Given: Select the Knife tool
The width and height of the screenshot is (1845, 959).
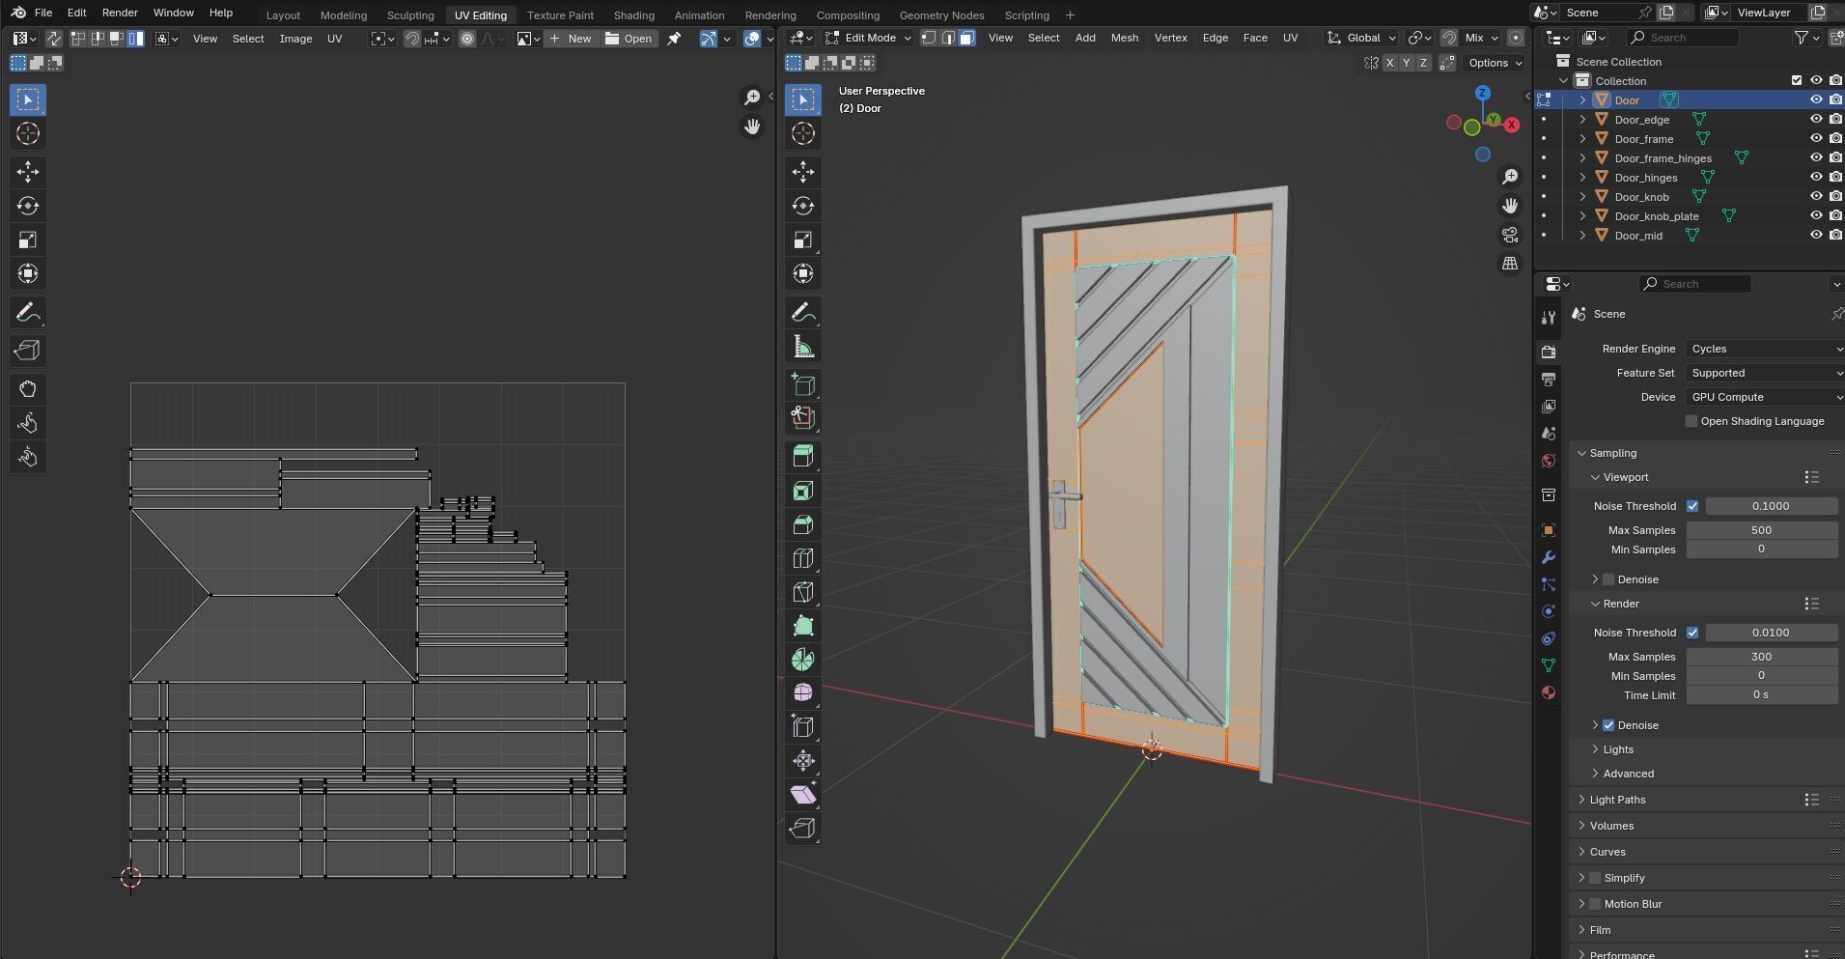Looking at the screenshot, I should (x=803, y=592).
